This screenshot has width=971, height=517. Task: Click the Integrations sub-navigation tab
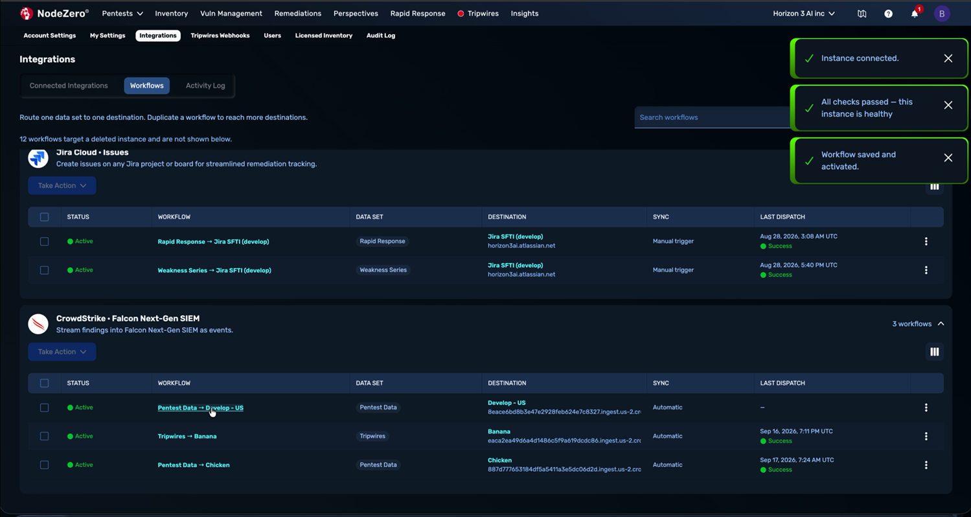point(158,36)
